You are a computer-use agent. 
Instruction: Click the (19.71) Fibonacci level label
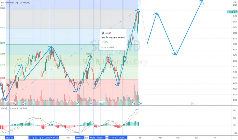click(3, 78)
